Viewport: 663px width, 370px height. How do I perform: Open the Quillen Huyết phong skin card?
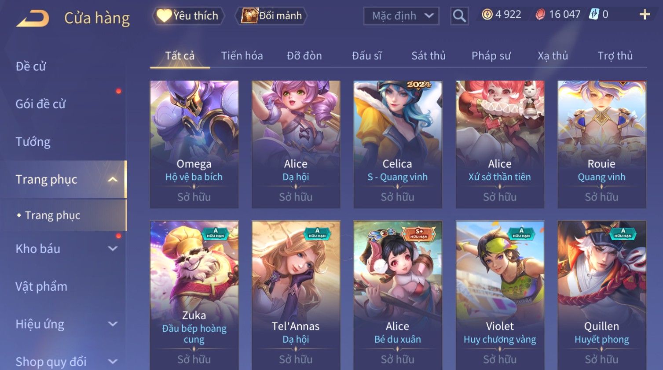(601, 295)
